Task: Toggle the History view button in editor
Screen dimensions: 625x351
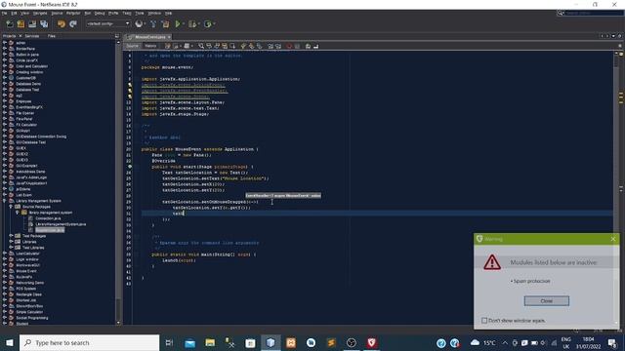Action: (150, 46)
